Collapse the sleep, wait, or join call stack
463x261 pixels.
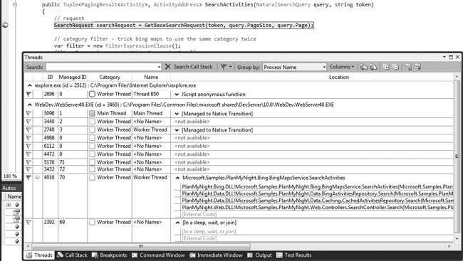pyautogui.click(x=177, y=223)
